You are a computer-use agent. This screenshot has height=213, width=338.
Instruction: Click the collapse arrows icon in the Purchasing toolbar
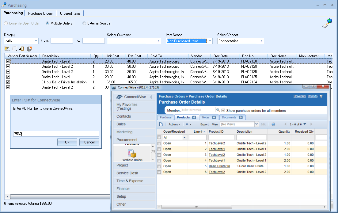click(x=29, y=49)
